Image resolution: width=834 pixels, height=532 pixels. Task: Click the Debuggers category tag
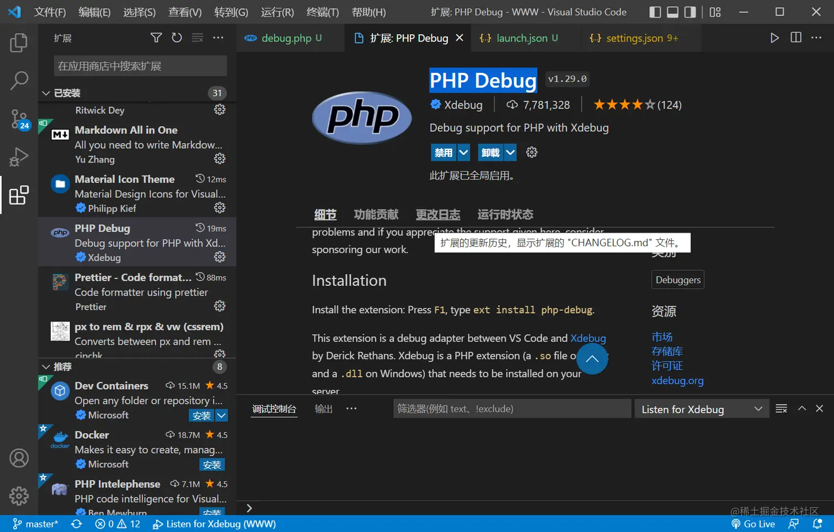[x=678, y=280]
